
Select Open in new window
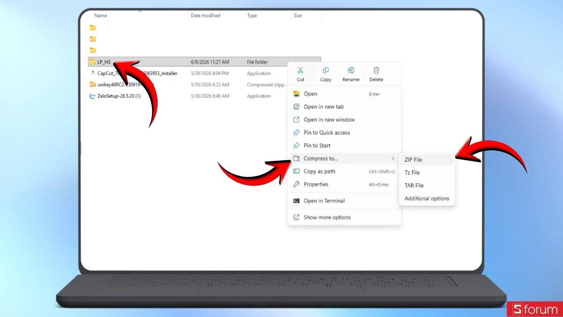pyautogui.click(x=344, y=120)
